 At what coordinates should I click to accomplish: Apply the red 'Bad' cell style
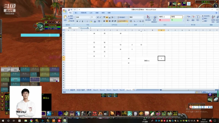point(164,20)
